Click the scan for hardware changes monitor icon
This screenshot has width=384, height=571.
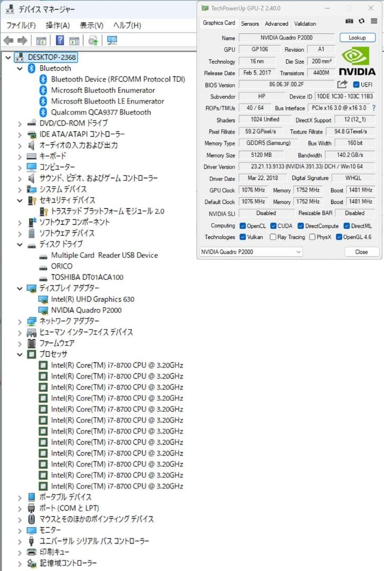(112, 40)
